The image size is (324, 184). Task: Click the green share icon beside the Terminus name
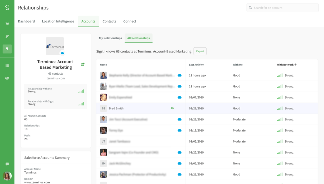(x=83, y=64)
